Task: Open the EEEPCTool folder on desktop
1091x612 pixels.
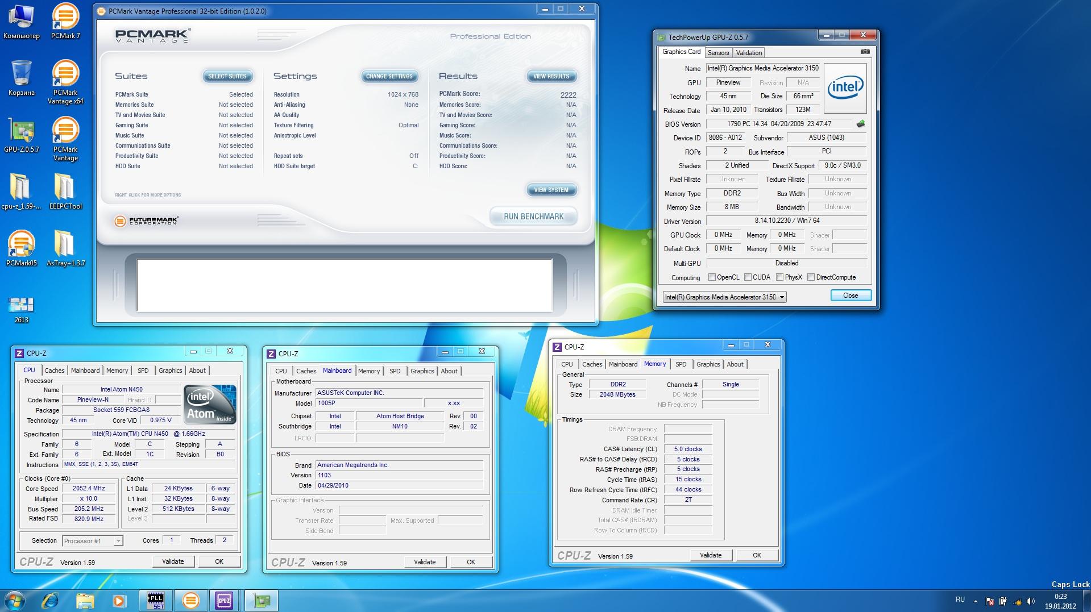Action: pos(65,192)
